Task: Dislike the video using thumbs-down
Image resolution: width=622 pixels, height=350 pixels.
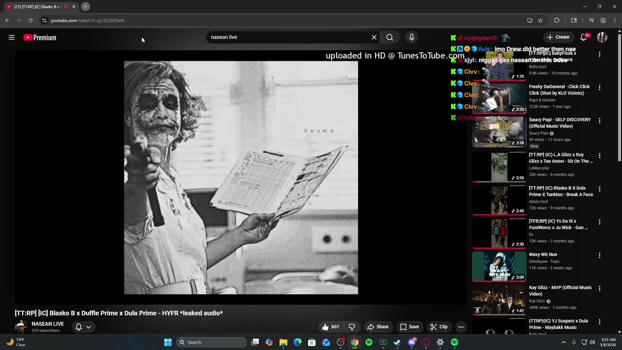Action: click(352, 327)
